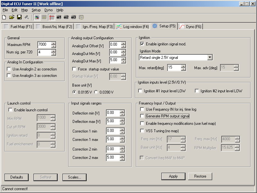Open a file with the folder icon
The width and height of the screenshot is (257, 193).
[12, 17]
